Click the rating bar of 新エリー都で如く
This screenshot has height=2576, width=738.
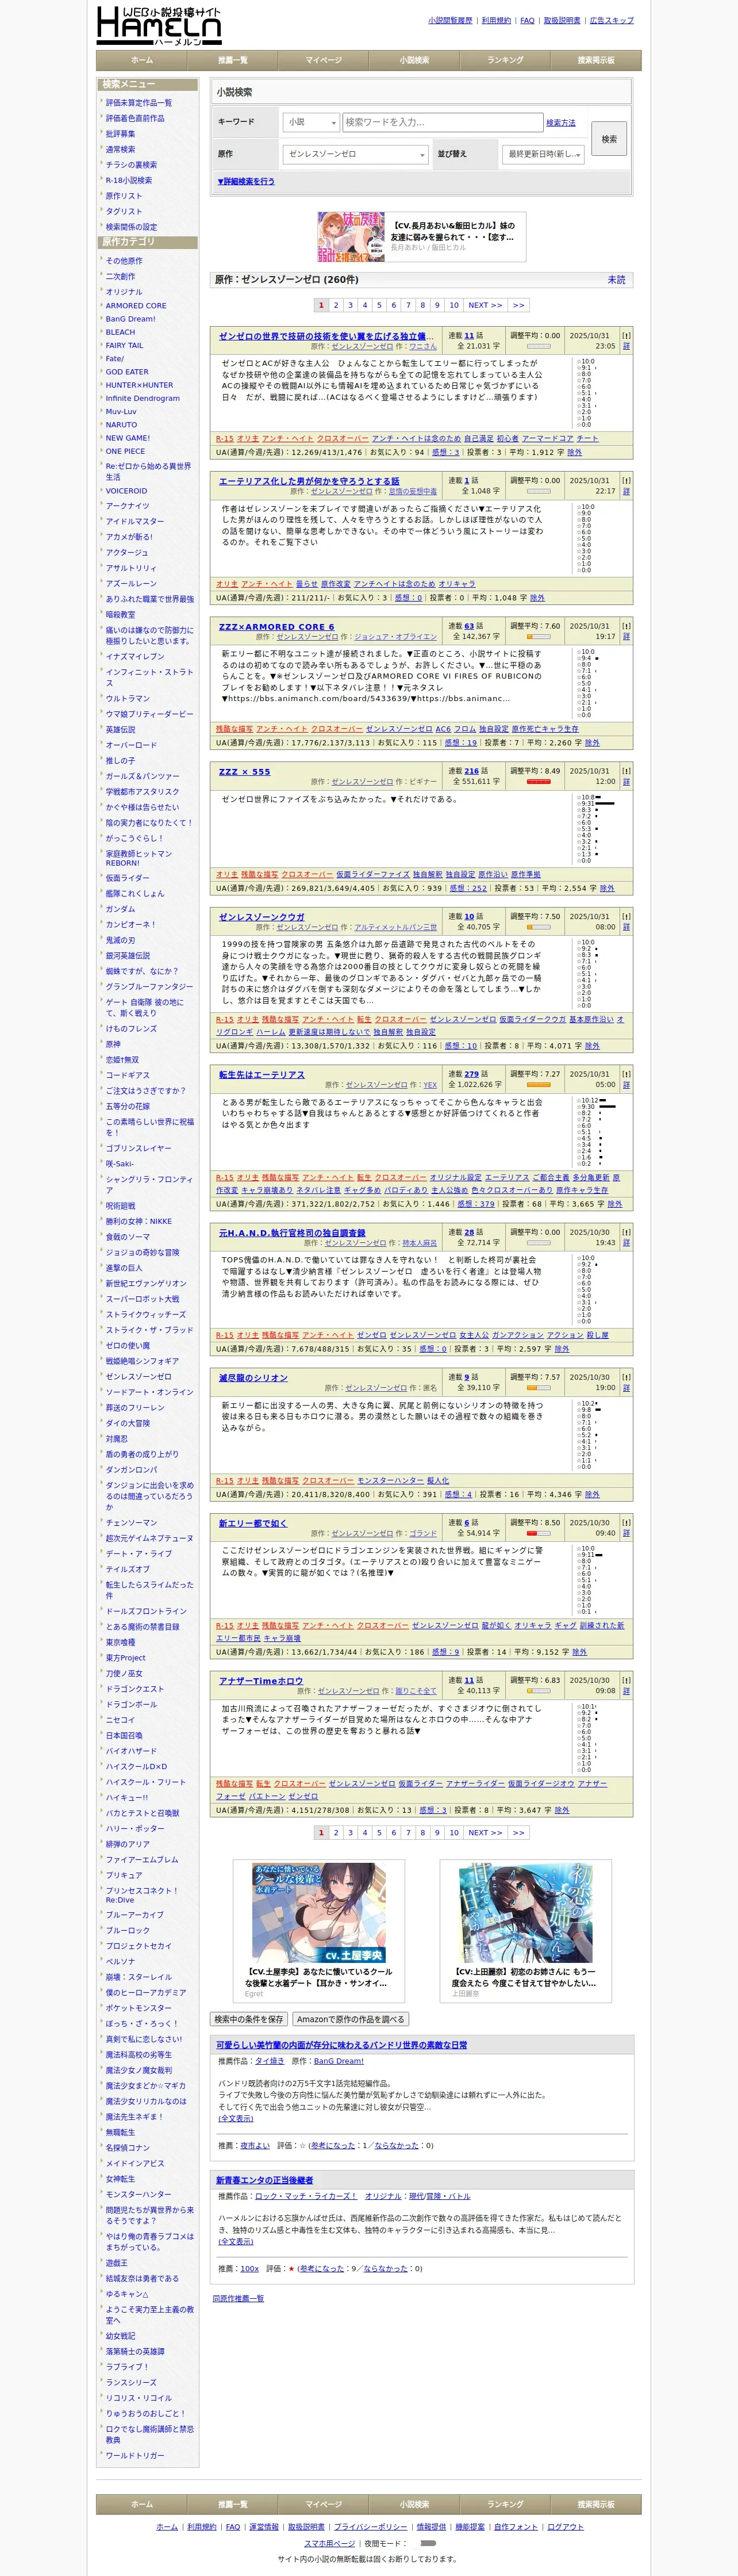click(x=538, y=1533)
